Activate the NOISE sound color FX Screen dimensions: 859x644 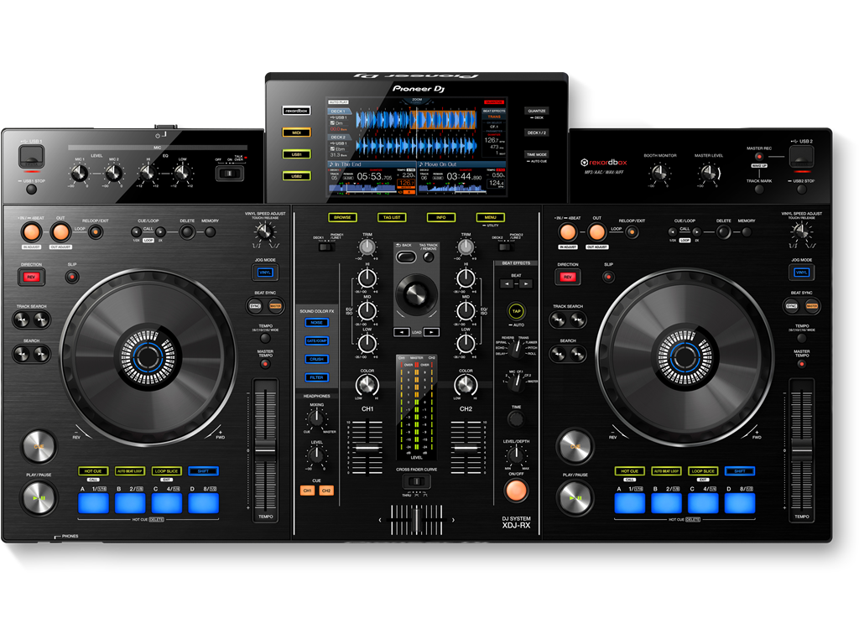tap(316, 322)
